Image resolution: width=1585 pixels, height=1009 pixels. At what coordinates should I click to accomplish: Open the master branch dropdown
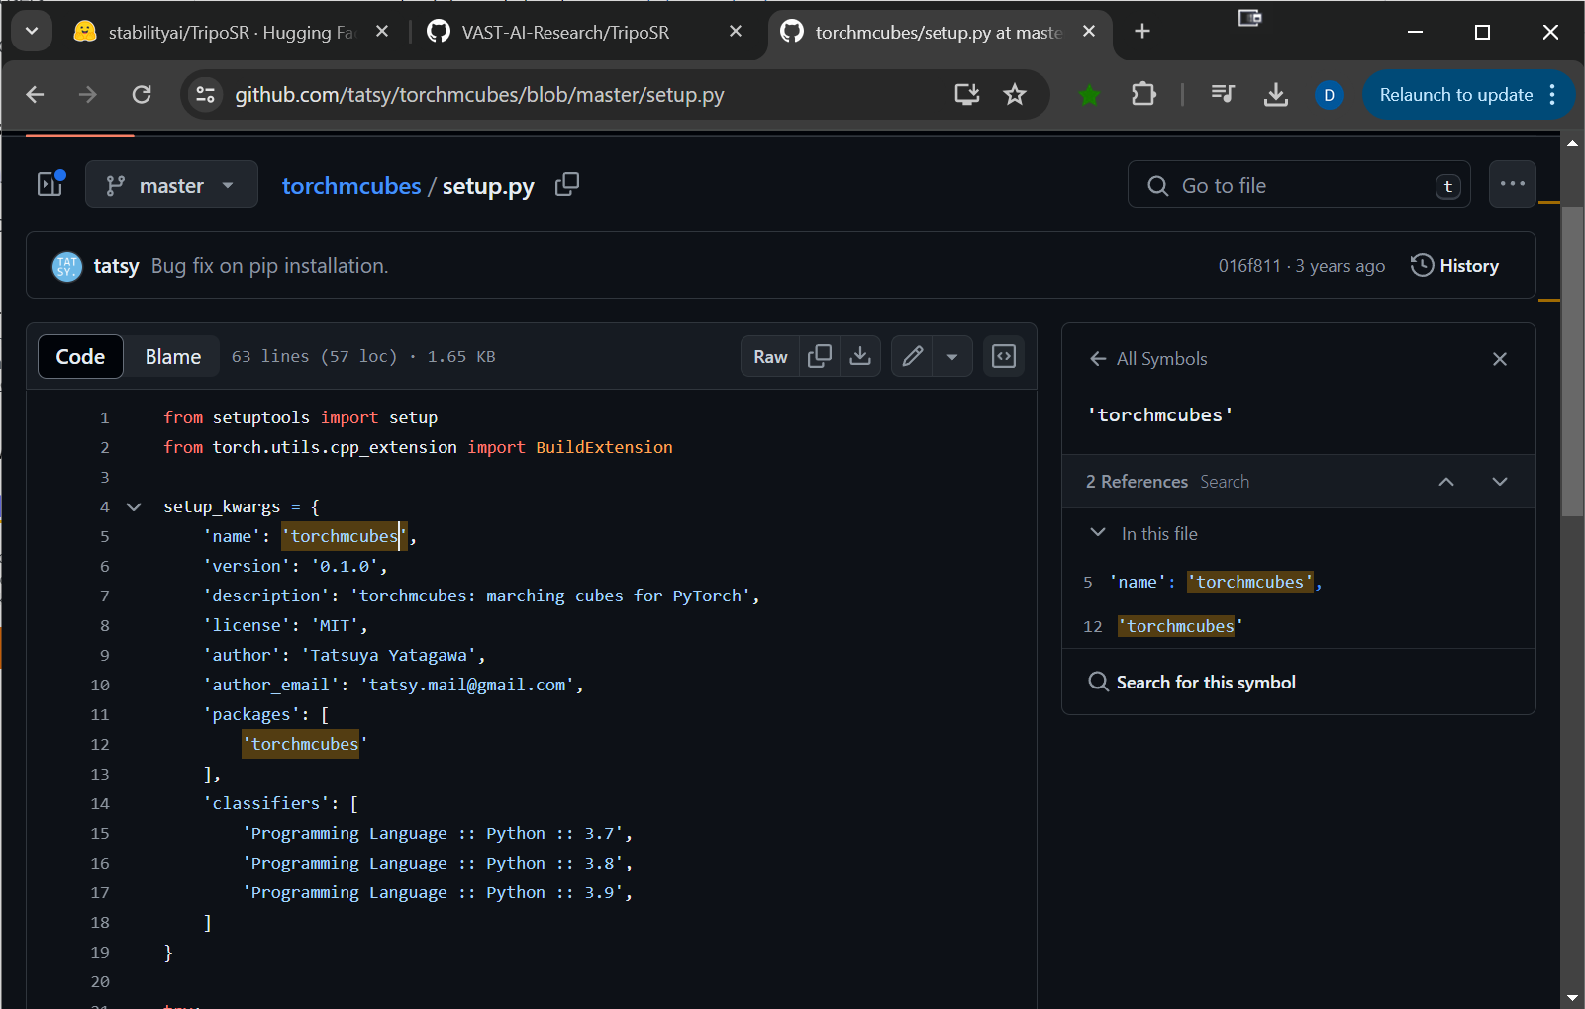click(x=171, y=185)
